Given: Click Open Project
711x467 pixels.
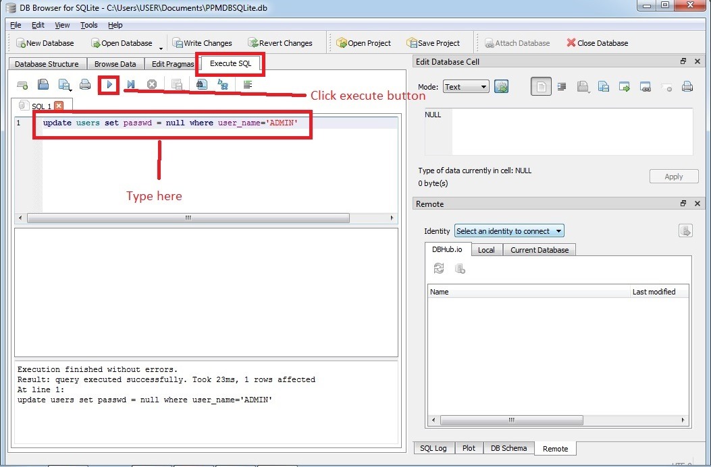Looking at the screenshot, I should point(363,43).
